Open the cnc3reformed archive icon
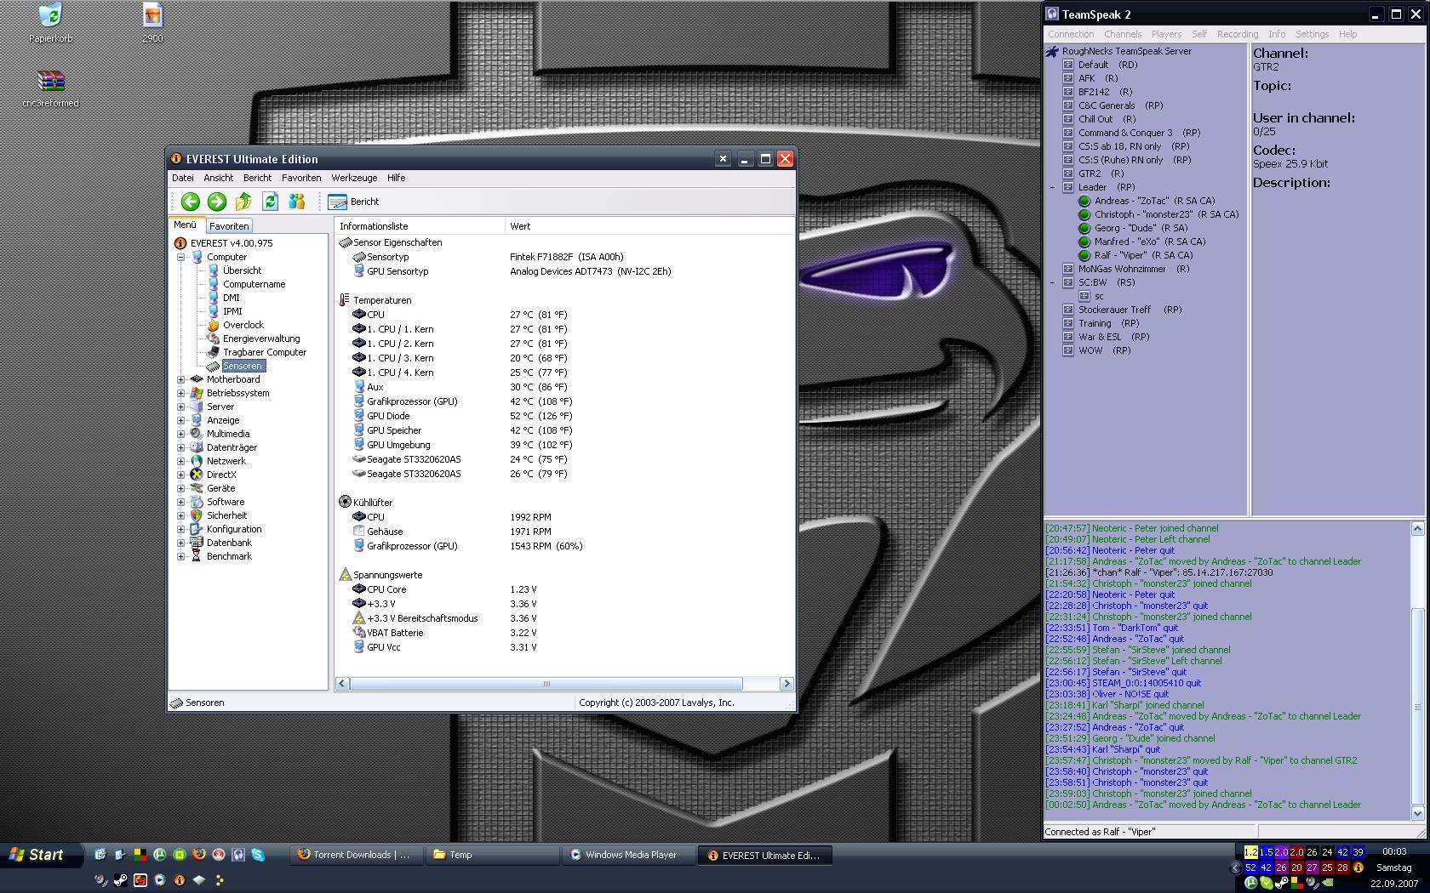The image size is (1430, 893). pyautogui.click(x=50, y=81)
